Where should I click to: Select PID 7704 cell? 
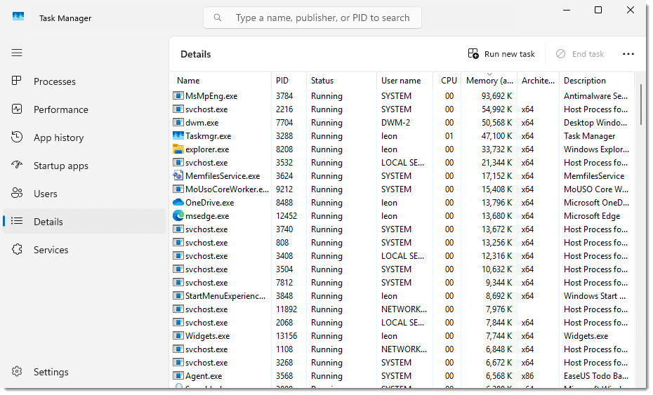(284, 122)
